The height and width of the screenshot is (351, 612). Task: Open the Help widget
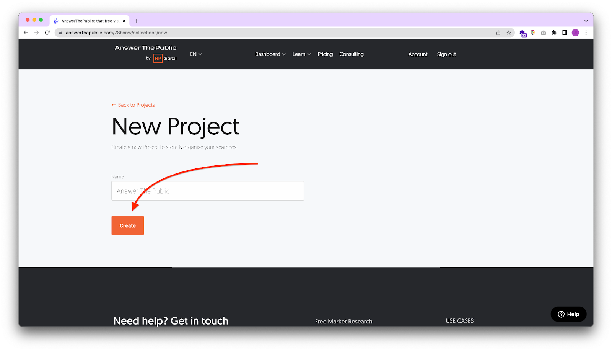568,314
